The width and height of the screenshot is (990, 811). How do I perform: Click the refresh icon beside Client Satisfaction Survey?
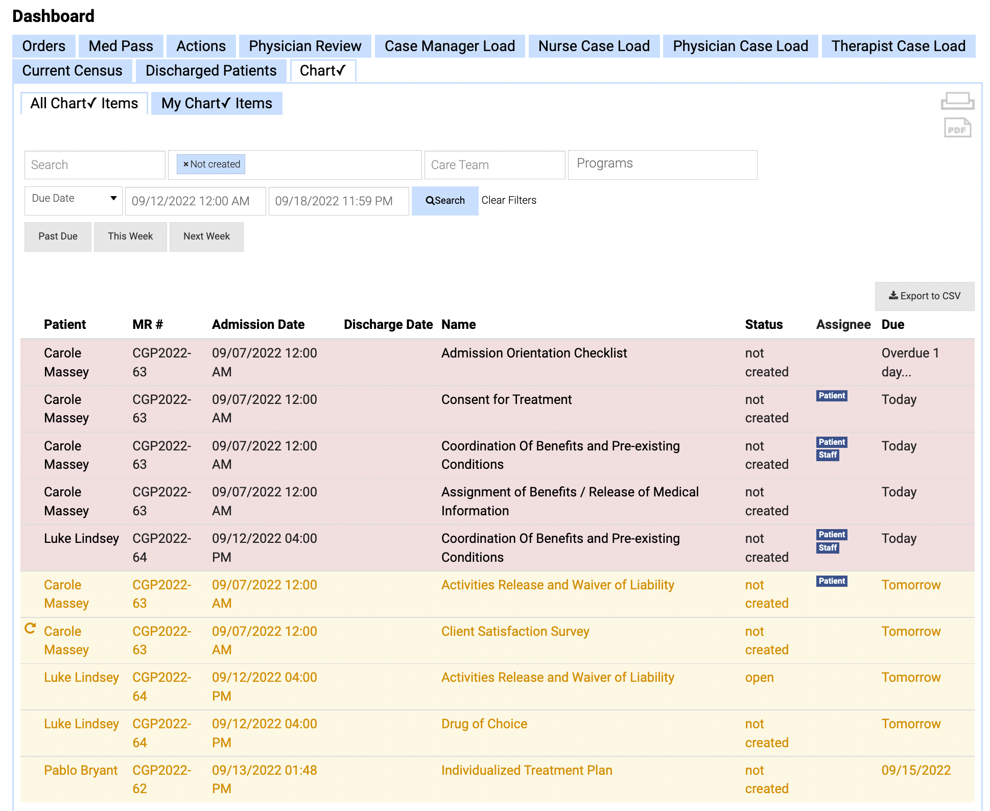(30, 629)
